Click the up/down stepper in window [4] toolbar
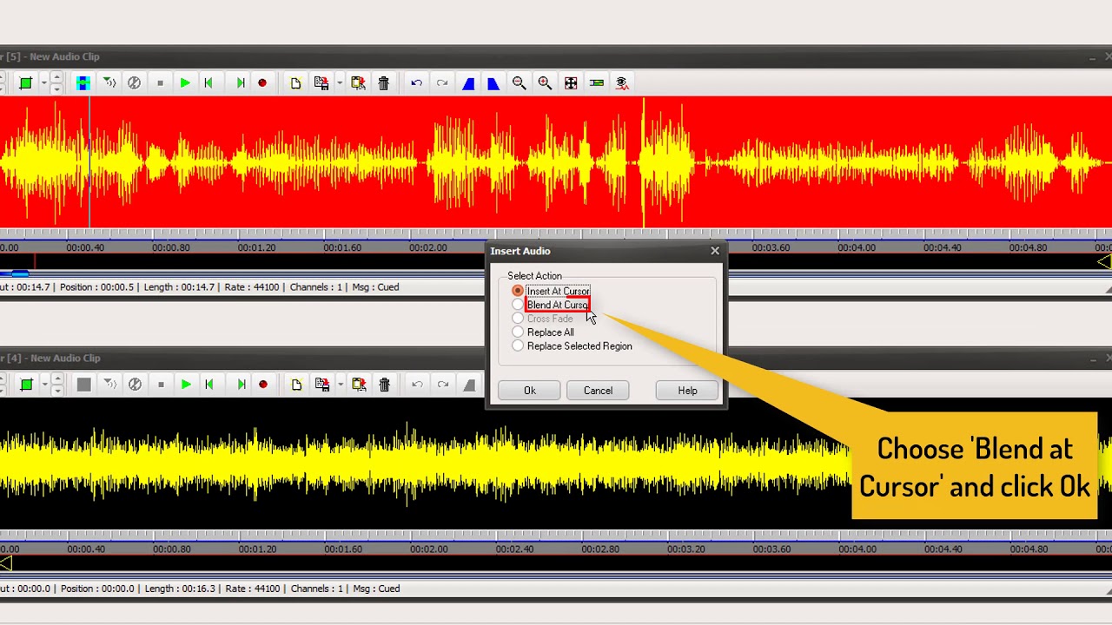Viewport: 1112px width, 625px height. (56, 385)
